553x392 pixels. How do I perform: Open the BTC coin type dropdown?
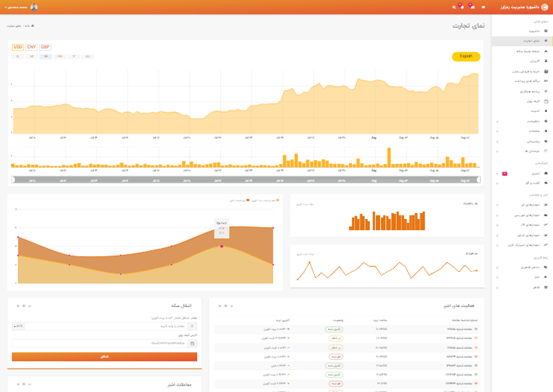tap(18, 326)
